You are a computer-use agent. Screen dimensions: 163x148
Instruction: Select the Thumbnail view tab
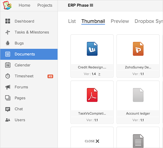coord(93,21)
